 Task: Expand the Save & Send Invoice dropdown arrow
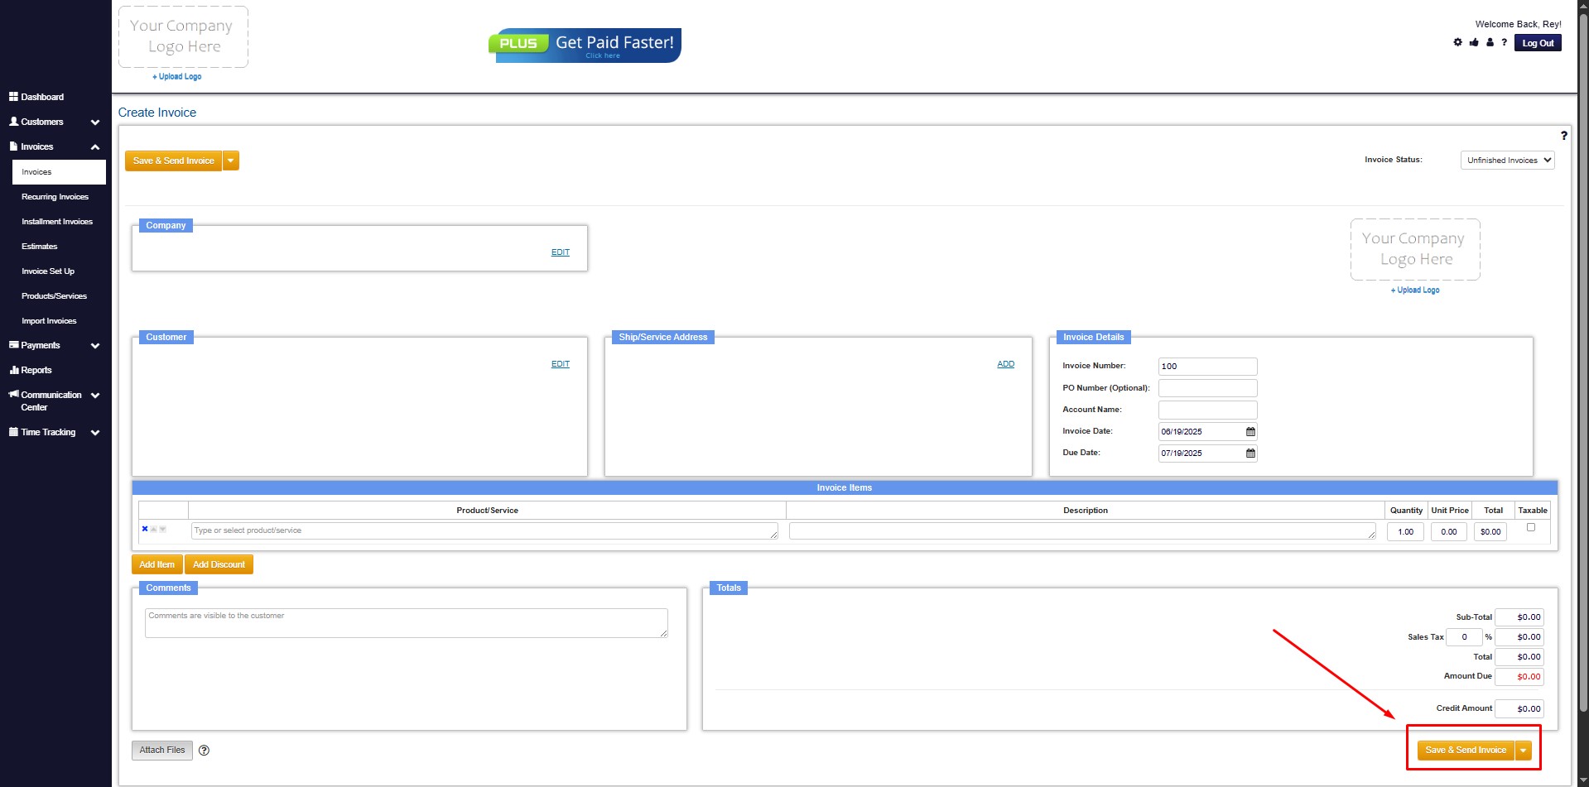[x=231, y=161]
